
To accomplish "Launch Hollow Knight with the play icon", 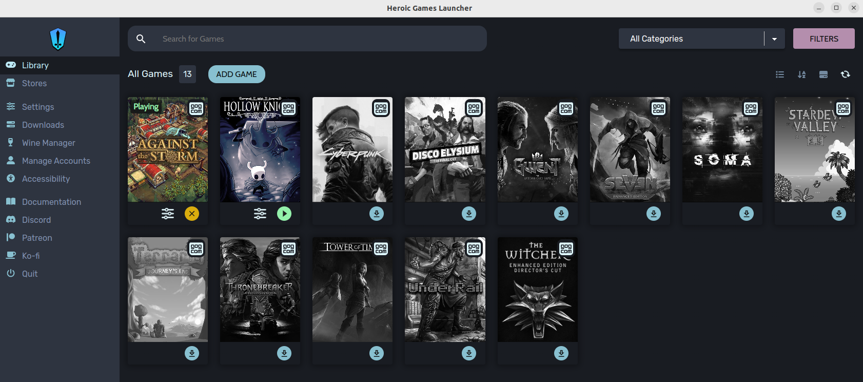I will (x=284, y=214).
